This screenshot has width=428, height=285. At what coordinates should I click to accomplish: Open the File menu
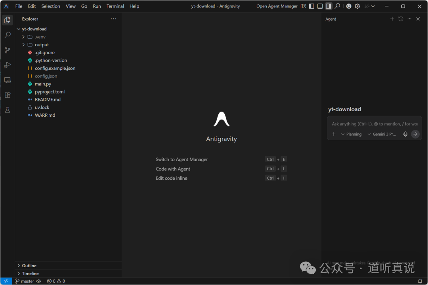(x=19, y=6)
